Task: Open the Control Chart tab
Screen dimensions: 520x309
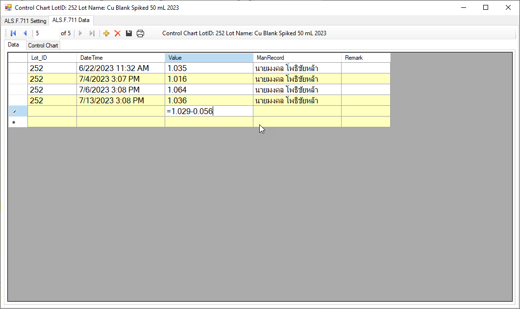Action: pos(43,46)
